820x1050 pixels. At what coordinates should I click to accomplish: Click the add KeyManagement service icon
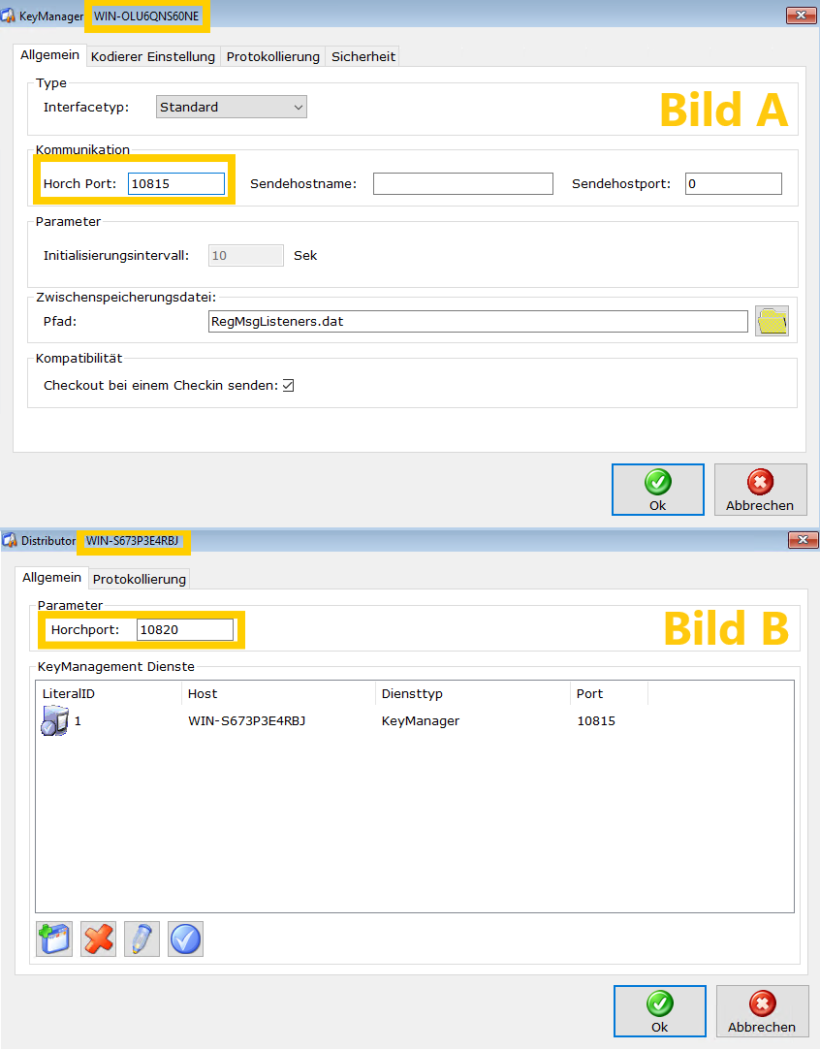(x=54, y=939)
